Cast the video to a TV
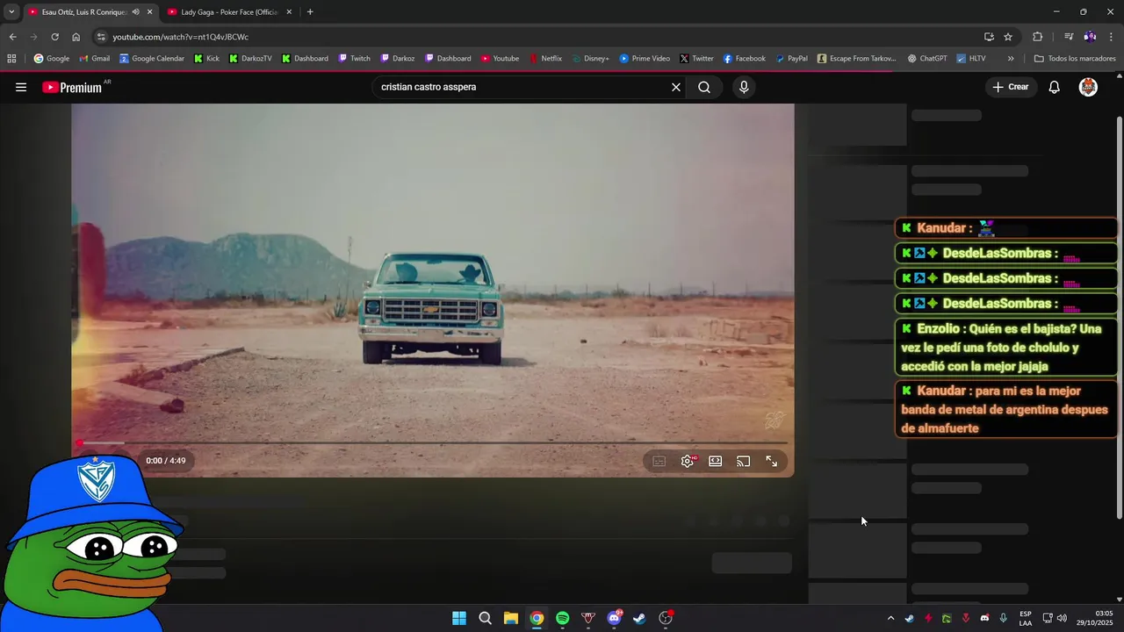Image resolution: width=1124 pixels, height=632 pixels. [744, 461]
